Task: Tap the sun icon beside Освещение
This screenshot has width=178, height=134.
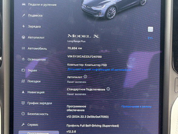Action: [23, 59]
